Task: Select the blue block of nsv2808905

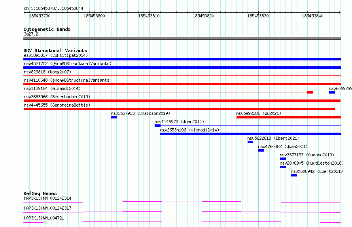Action: (283, 167)
